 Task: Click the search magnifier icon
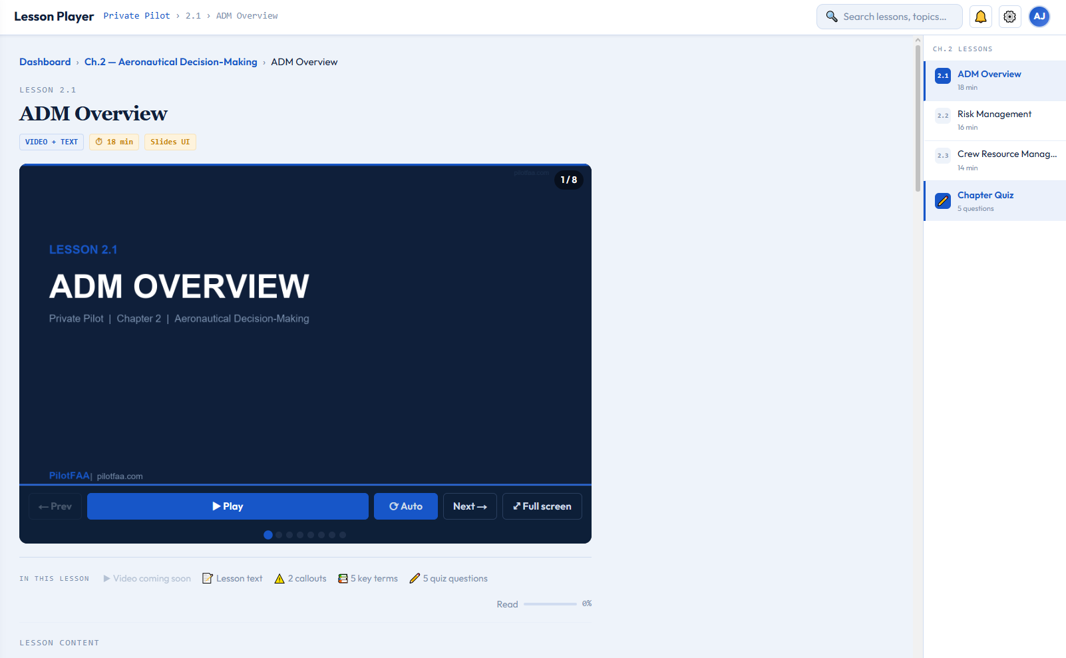[831, 16]
